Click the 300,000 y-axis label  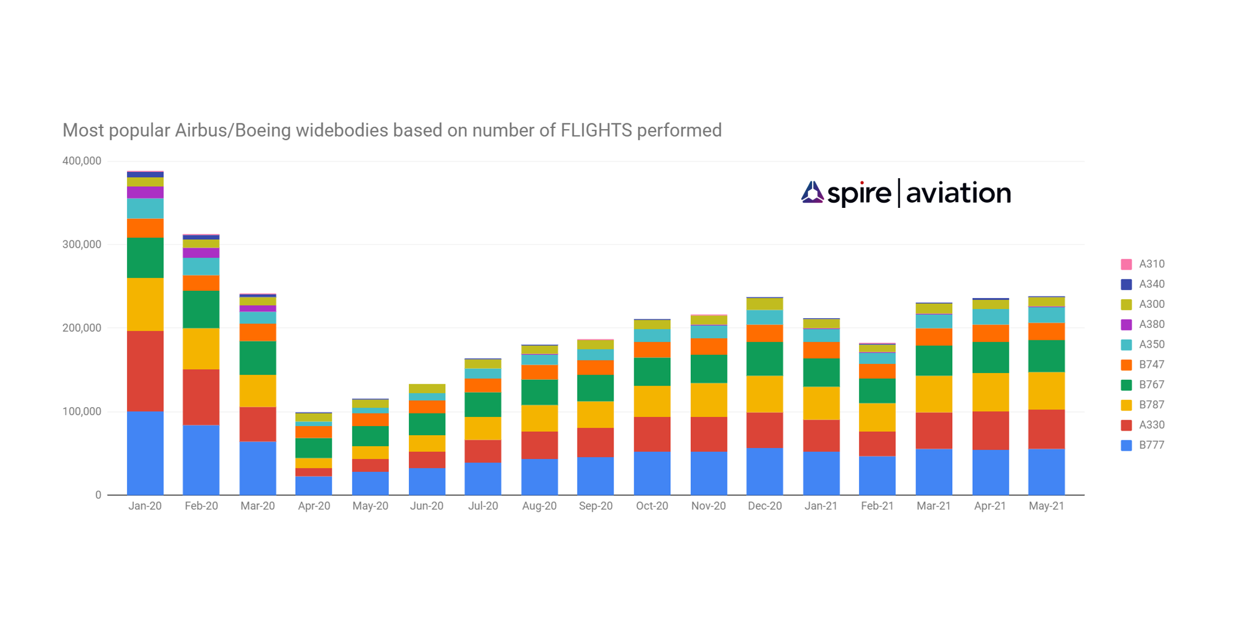82,244
